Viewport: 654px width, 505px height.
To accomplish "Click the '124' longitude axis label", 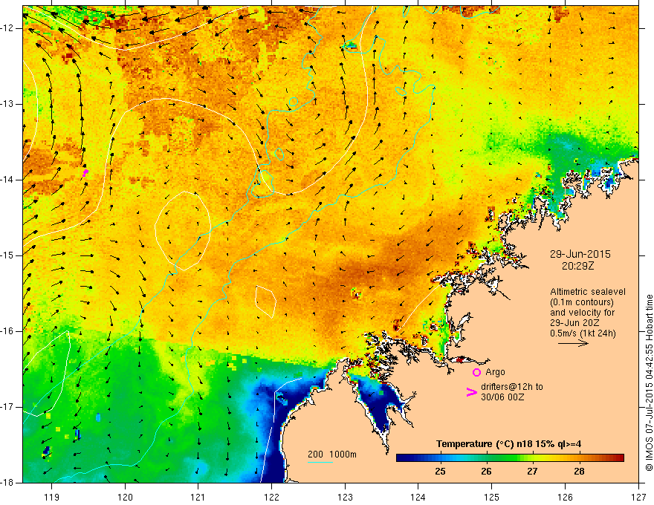I will (418, 497).
